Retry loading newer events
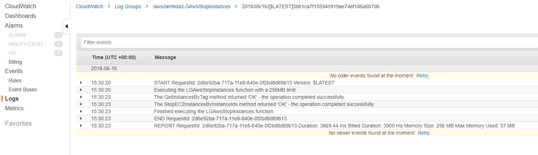This screenshot has width=538, height=155. [423, 133]
